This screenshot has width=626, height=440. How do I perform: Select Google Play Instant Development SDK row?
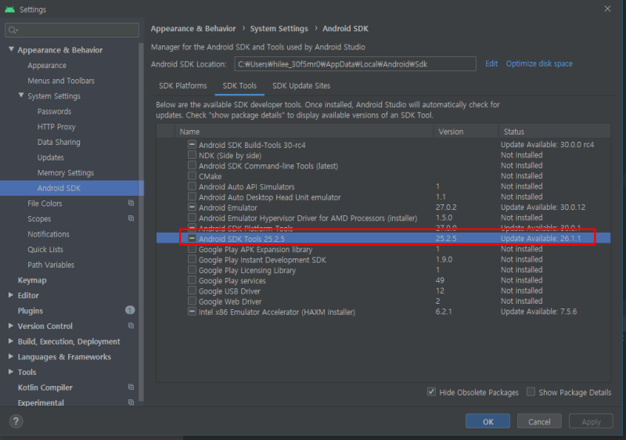383,259
